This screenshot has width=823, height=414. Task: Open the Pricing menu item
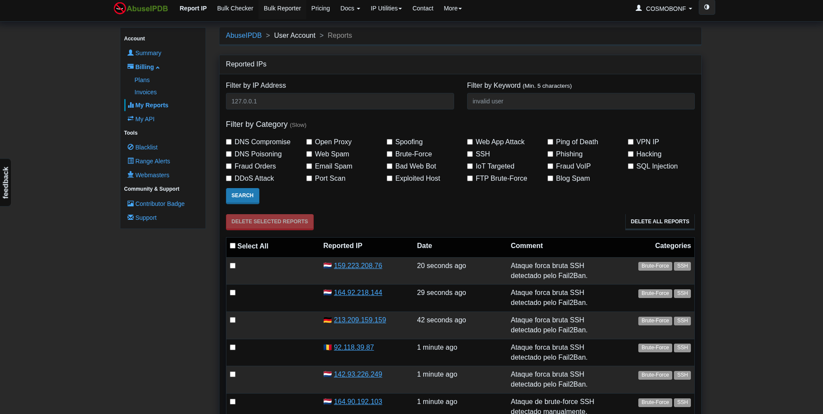click(320, 8)
